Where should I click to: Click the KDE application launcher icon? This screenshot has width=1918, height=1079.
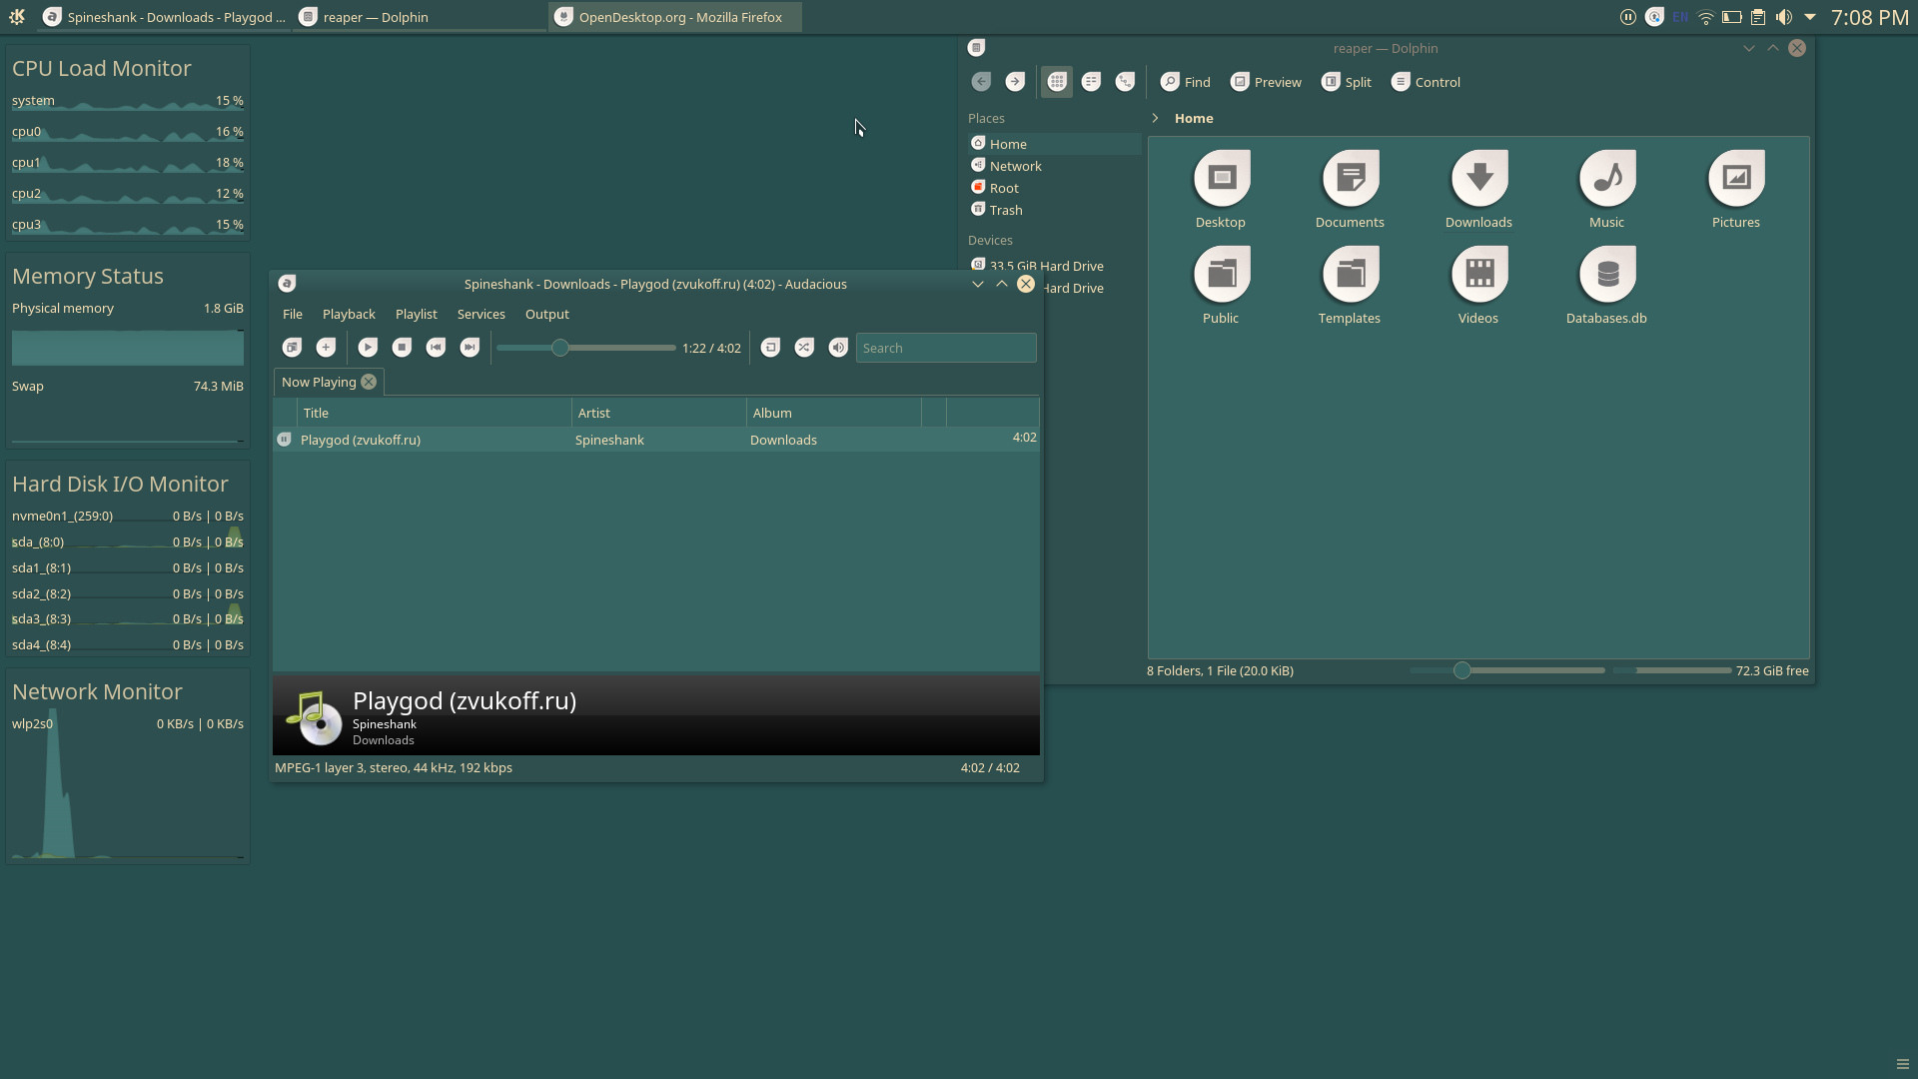point(17,16)
